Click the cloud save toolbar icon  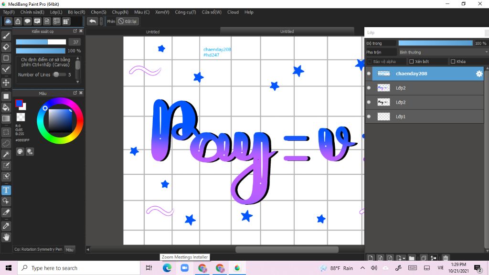pos(8,21)
